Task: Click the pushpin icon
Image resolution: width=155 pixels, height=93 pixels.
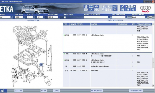Action: [x=123, y=7]
